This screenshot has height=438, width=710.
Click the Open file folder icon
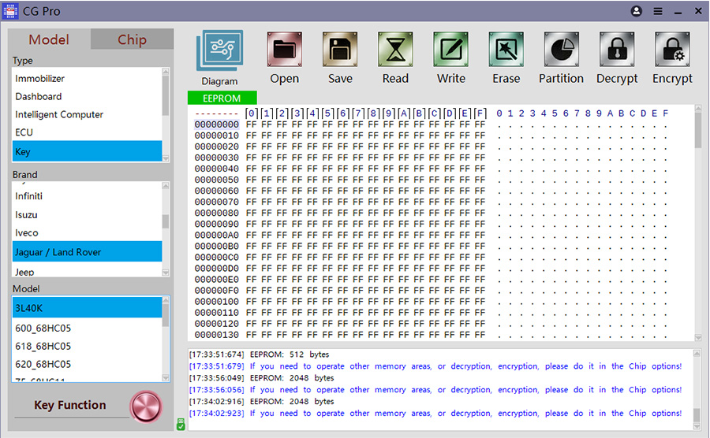[284, 52]
